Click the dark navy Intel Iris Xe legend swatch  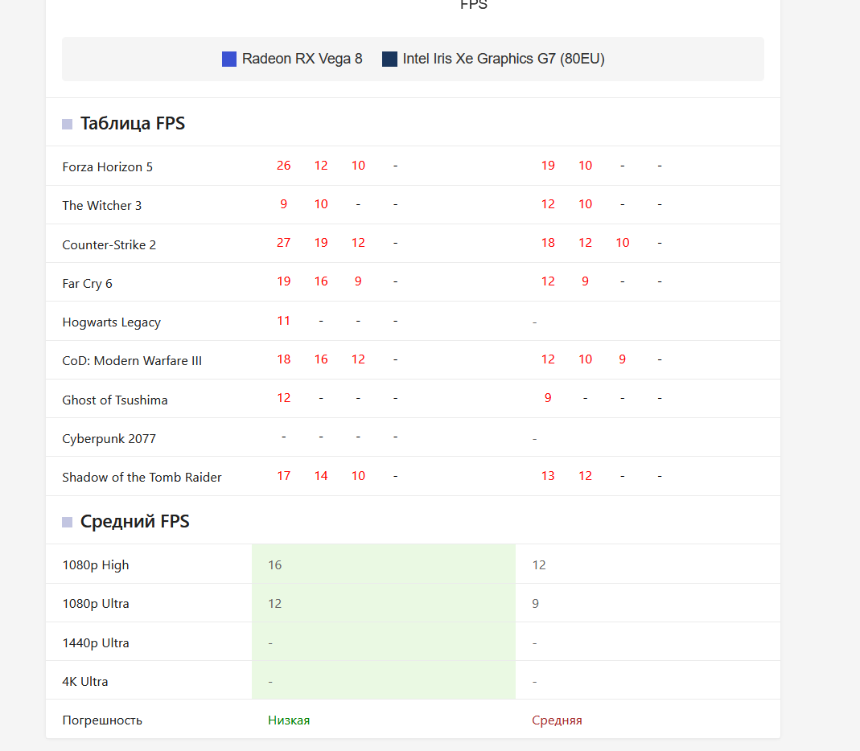[389, 59]
